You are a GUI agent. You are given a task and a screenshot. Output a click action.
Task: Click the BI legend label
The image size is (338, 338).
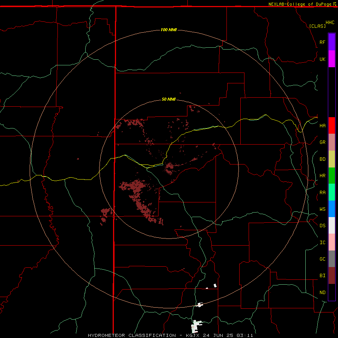tap(322, 276)
